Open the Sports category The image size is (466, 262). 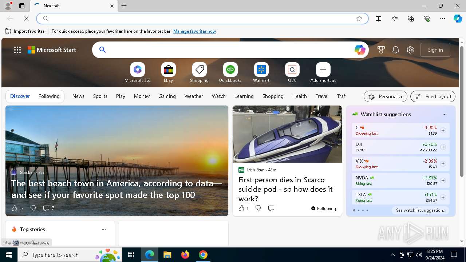click(100, 96)
